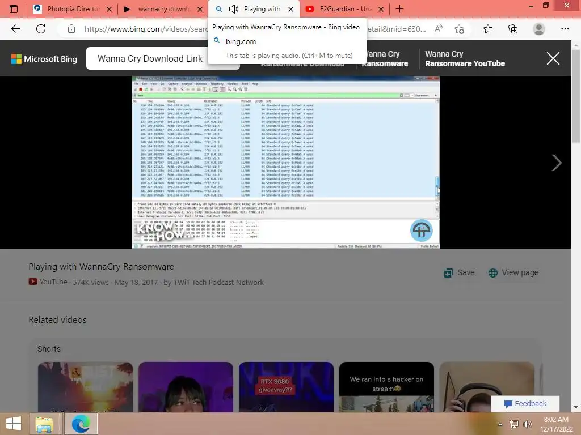Open the Read Aloud icon in address bar
This screenshot has width=581, height=435.
coord(439,29)
